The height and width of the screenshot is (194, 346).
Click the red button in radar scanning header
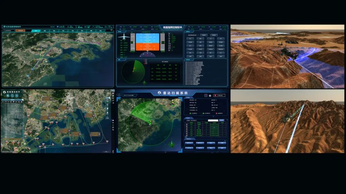tap(219, 95)
